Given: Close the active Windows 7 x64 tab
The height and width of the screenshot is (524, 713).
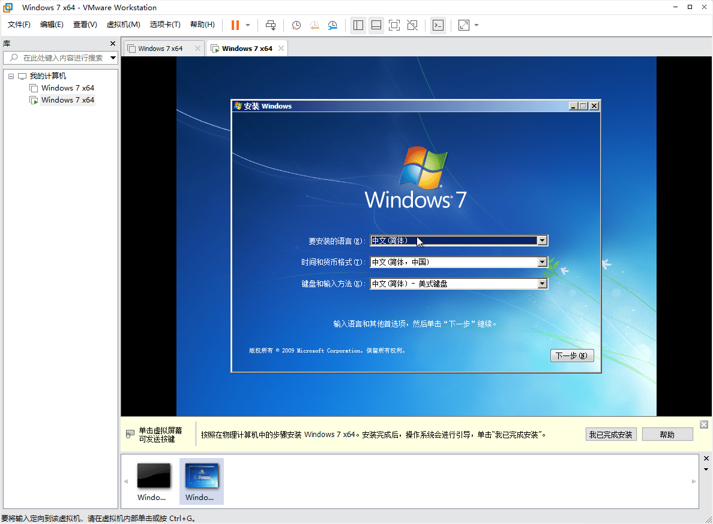Looking at the screenshot, I should [281, 49].
